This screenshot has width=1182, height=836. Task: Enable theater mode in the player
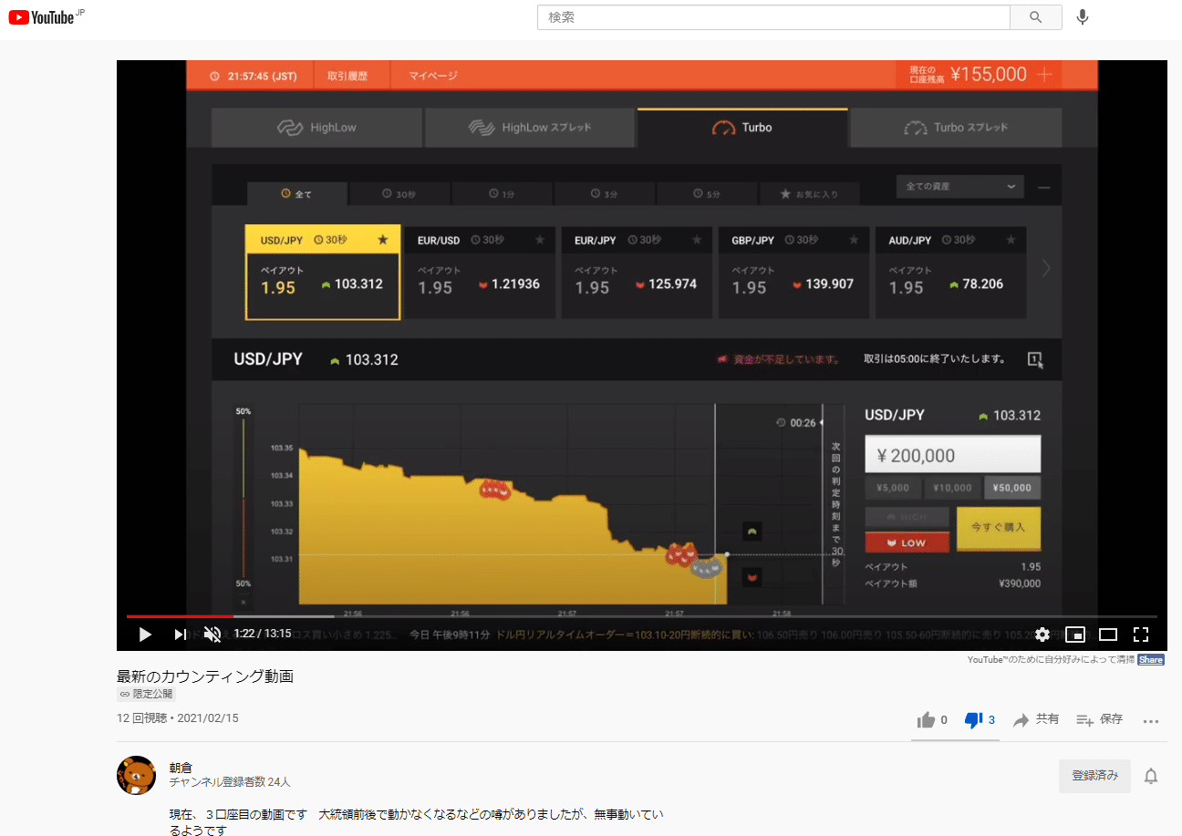pyautogui.click(x=1108, y=635)
